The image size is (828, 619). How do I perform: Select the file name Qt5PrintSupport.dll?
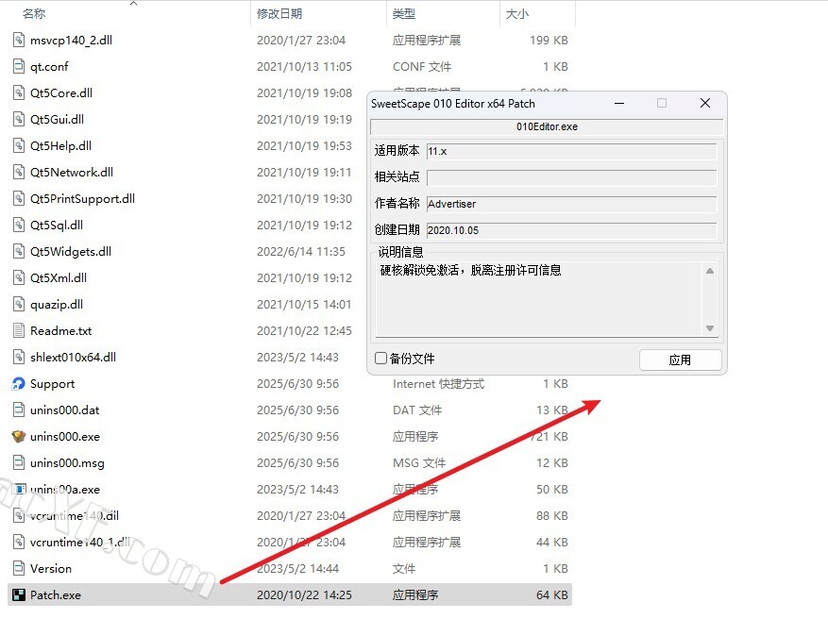82,199
